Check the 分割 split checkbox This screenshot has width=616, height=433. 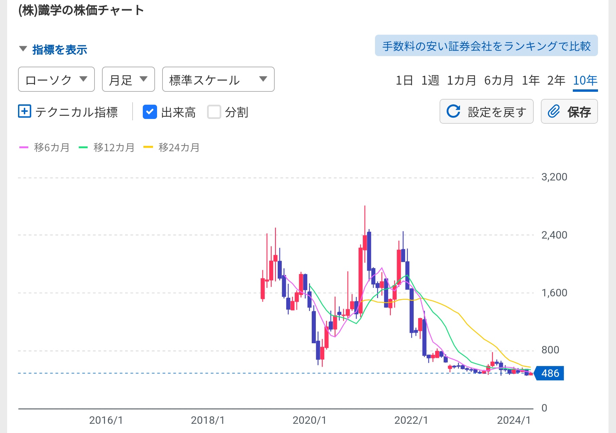214,112
